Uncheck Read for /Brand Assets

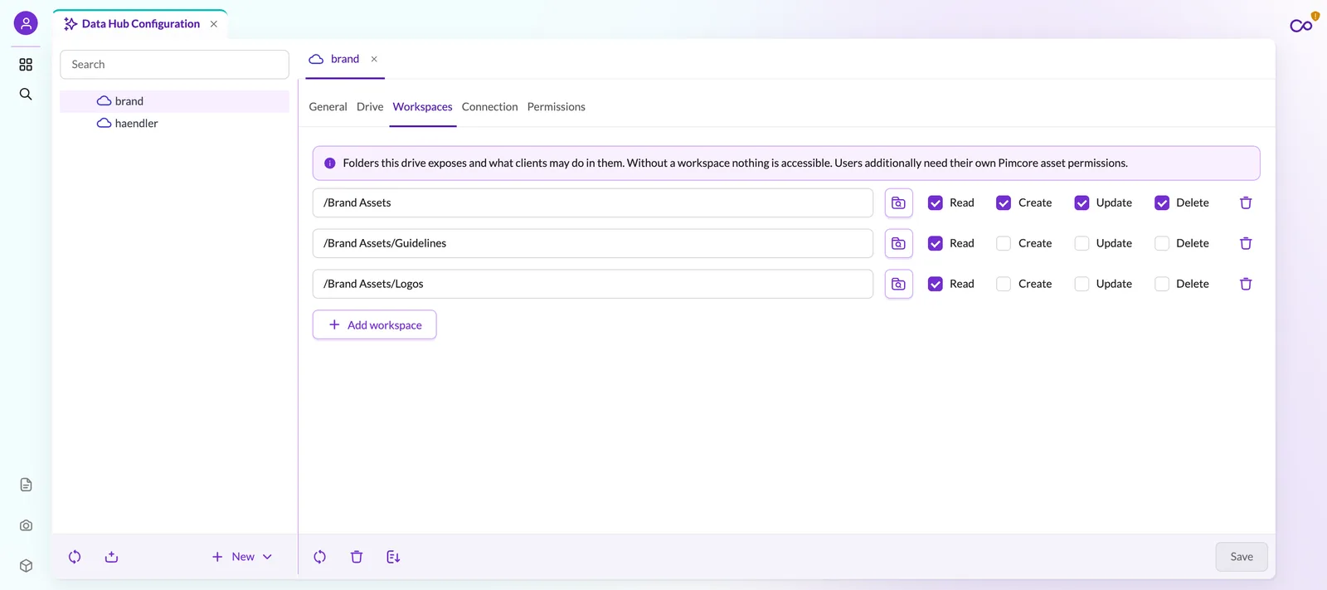pyautogui.click(x=936, y=203)
